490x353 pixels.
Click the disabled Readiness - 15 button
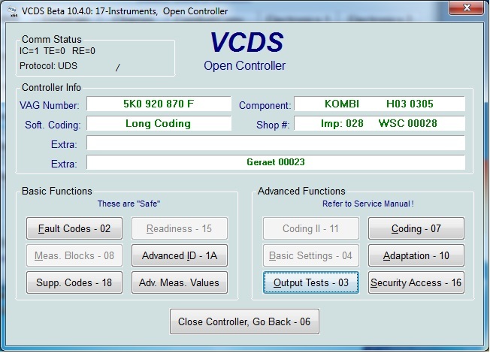tap(180, 228)
